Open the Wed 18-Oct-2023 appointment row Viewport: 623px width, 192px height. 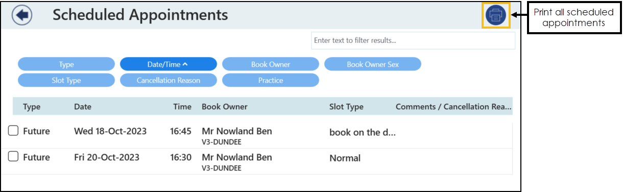tap(260, 135)
